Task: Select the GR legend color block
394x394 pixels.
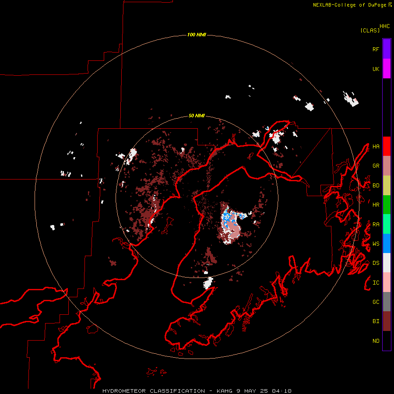Action: pos(387,166)
